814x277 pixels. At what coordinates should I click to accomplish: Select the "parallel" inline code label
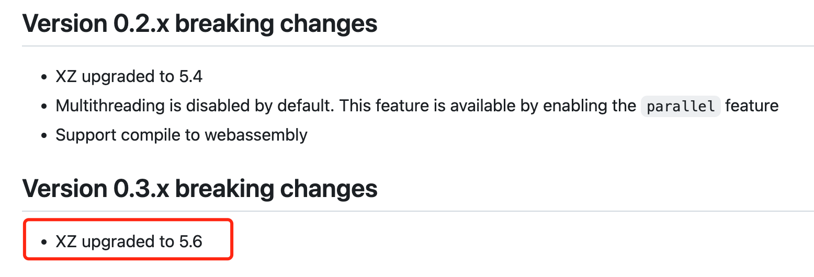[681, 106]
